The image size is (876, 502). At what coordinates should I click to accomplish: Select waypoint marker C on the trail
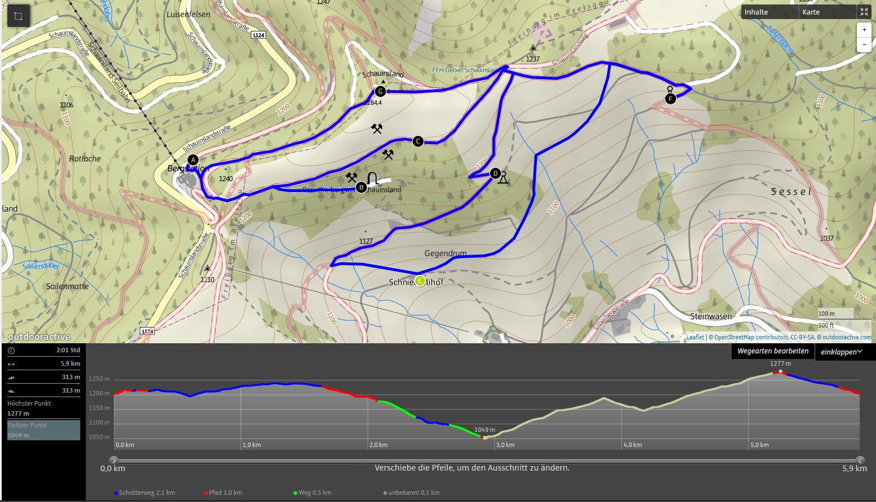pos(418,141)
